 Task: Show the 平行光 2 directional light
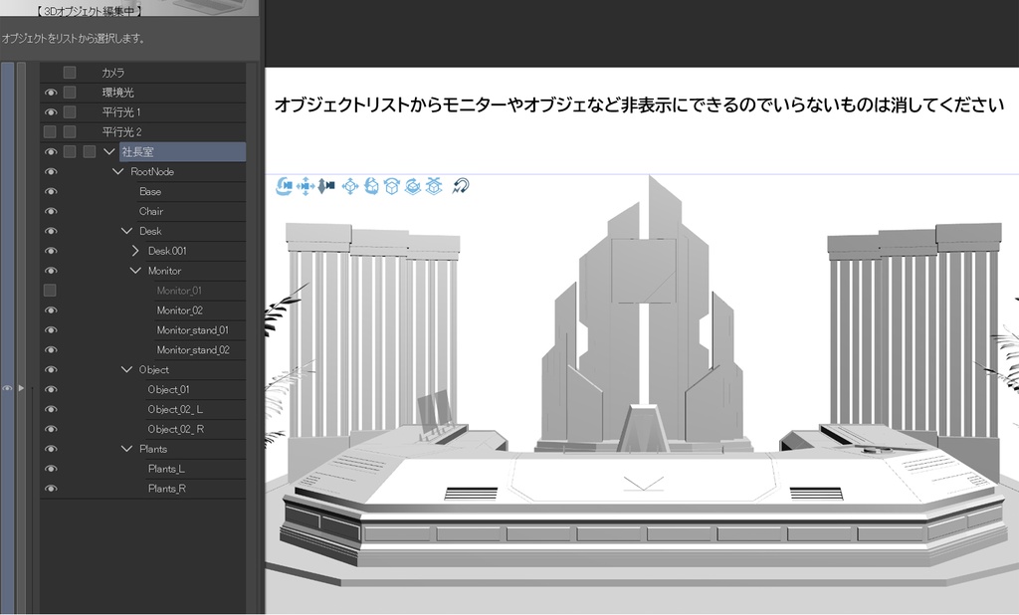click(x=52, y=131)
